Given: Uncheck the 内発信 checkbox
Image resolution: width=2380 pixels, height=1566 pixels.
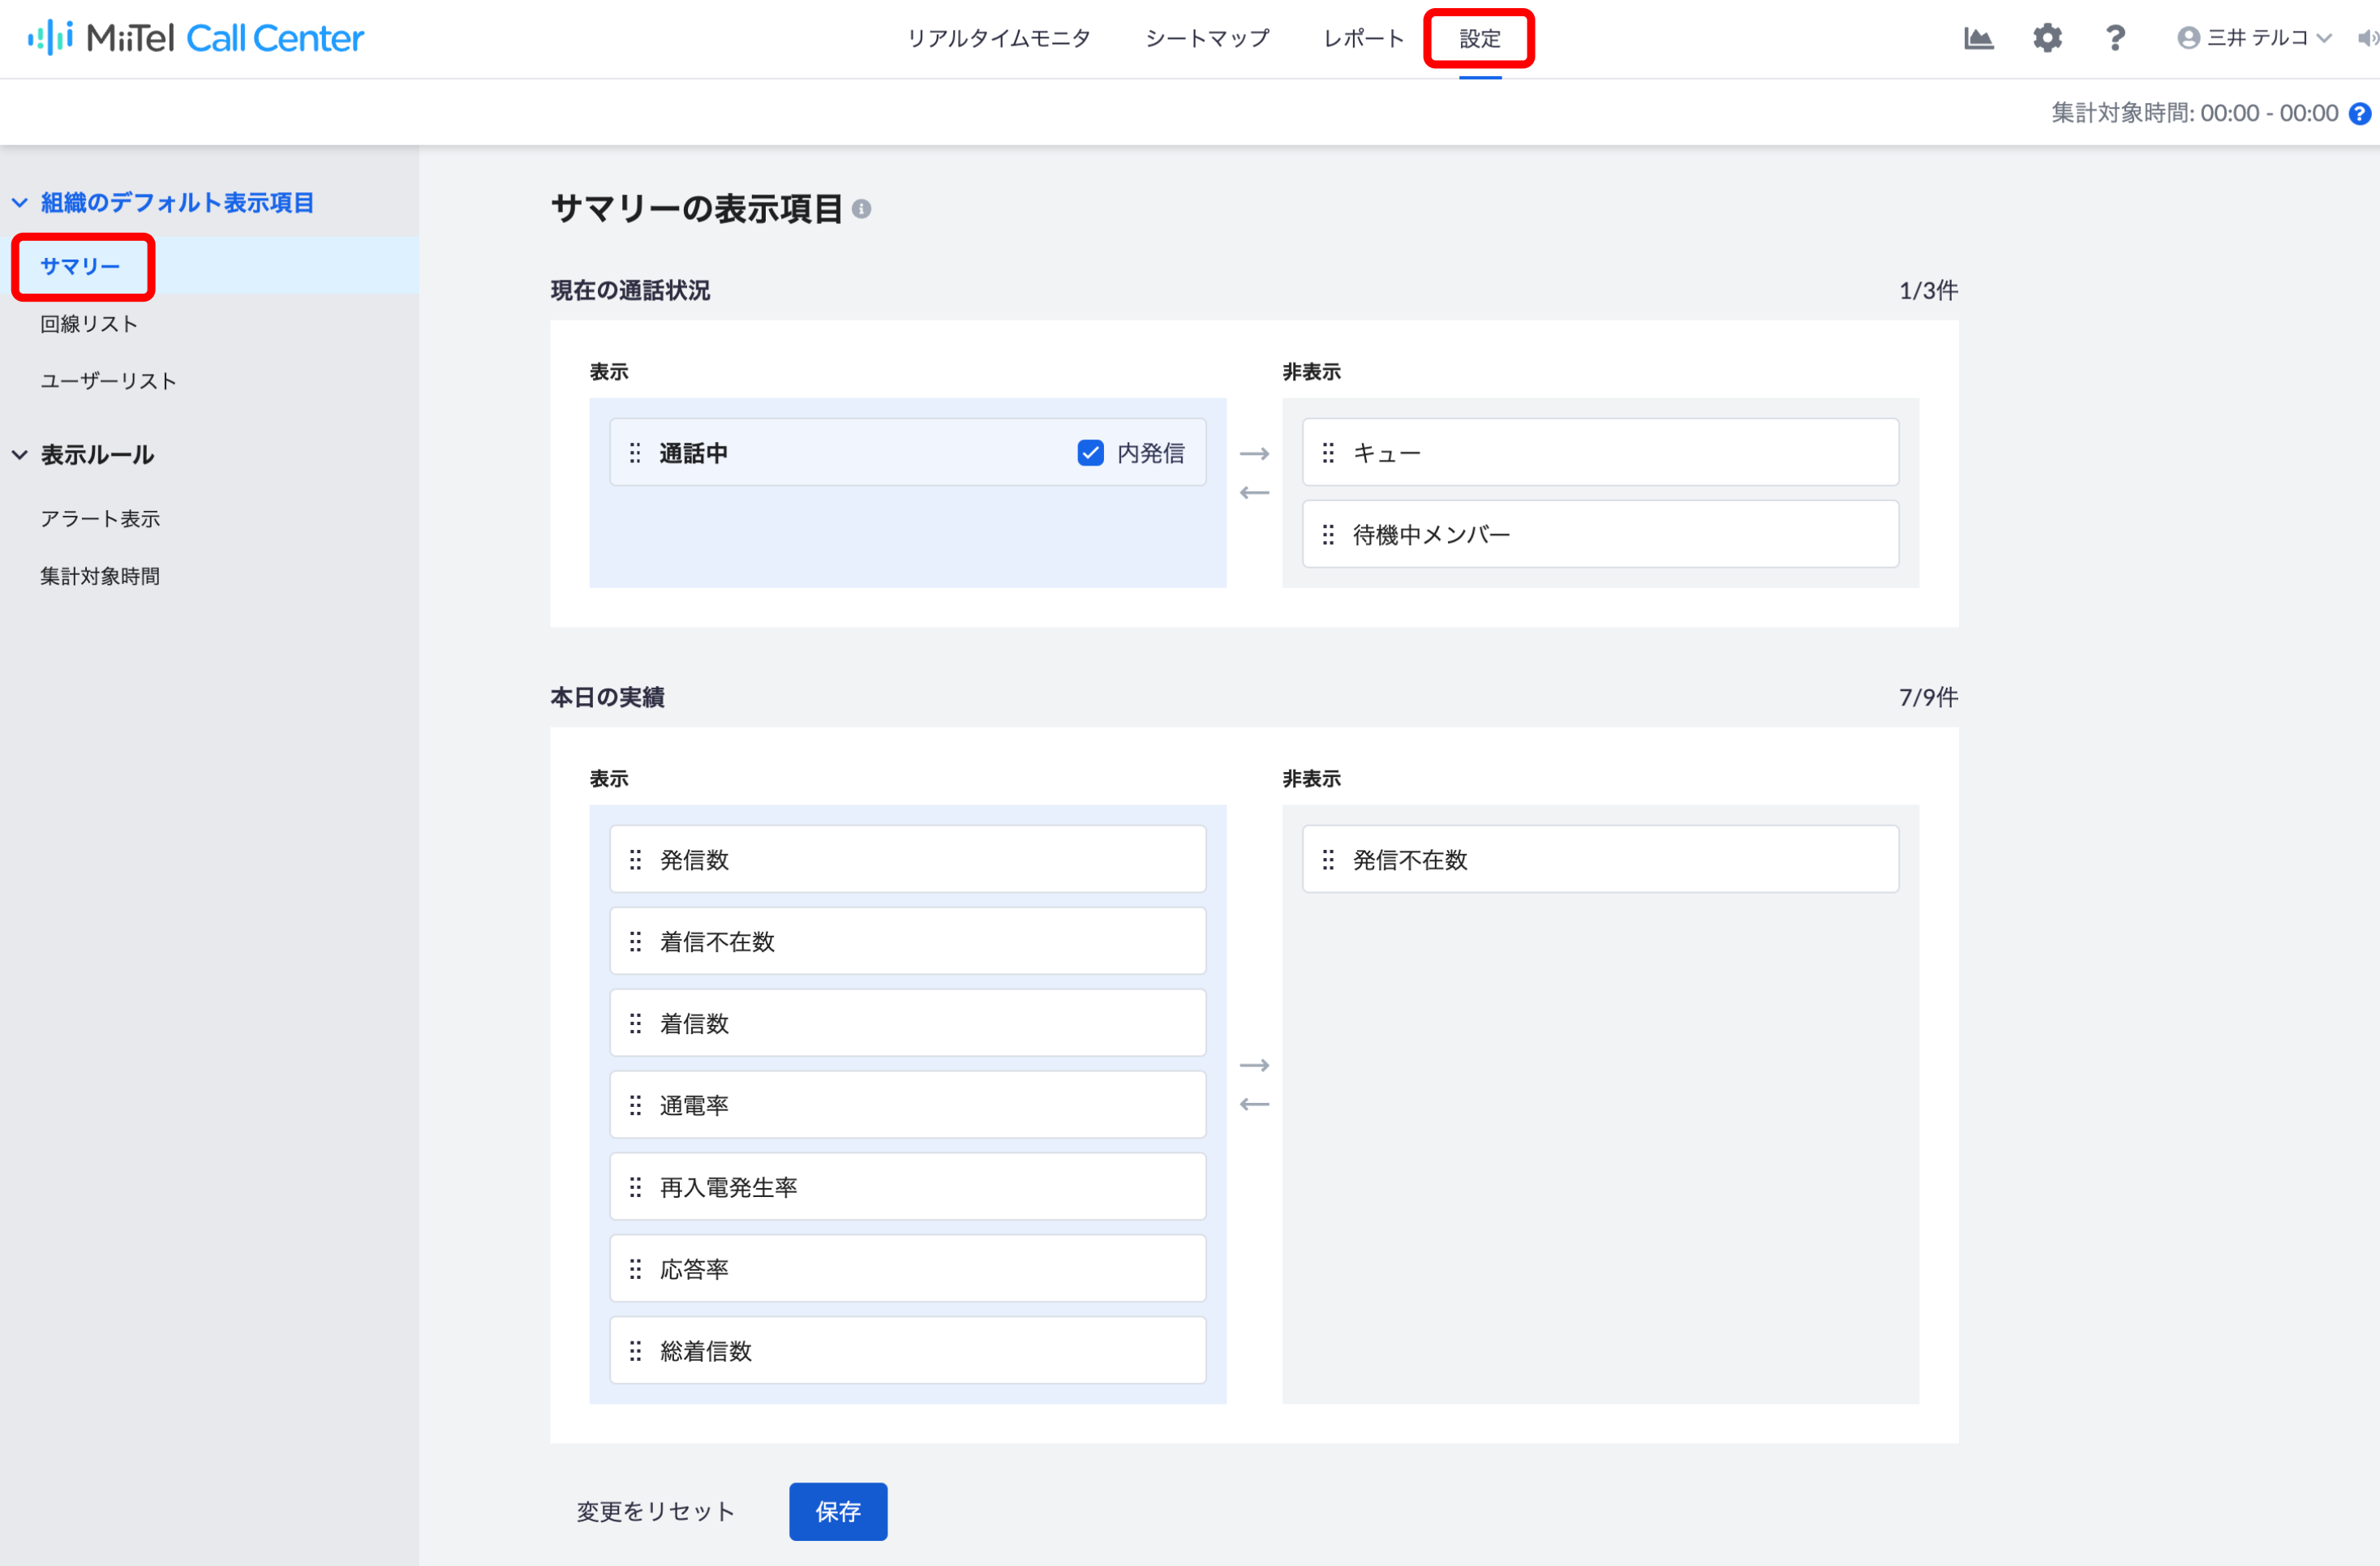Looking at the screenshot, I should (1090, 453).
